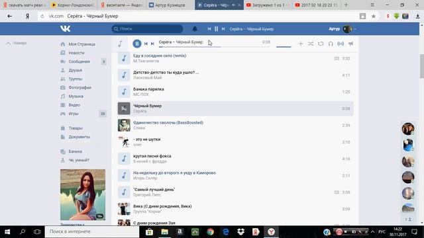
Task: Click the Наверх back-to-top link
Action: pos(16,43)
